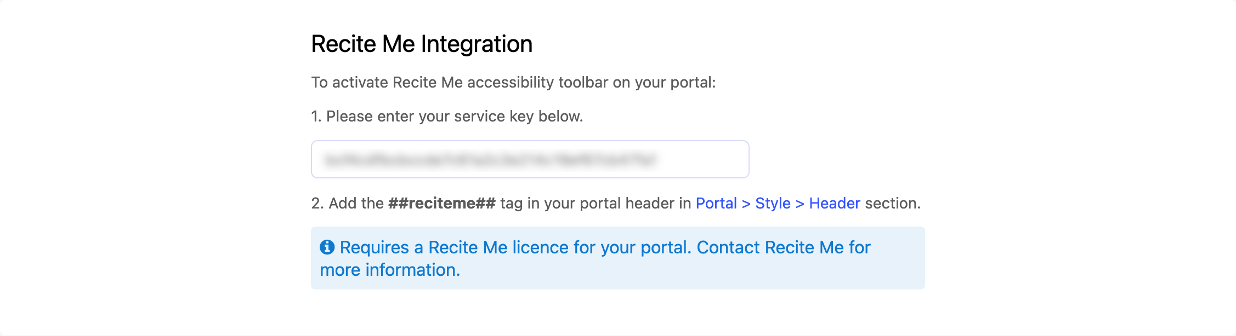1236x336 pixels.
Task: Click the word Style in the link
Action: click(773, 204)
